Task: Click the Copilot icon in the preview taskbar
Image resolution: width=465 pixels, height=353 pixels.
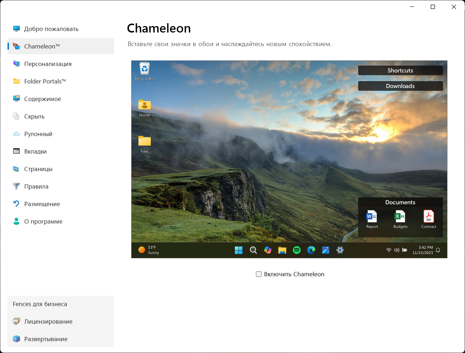Action: pos(268,250)
